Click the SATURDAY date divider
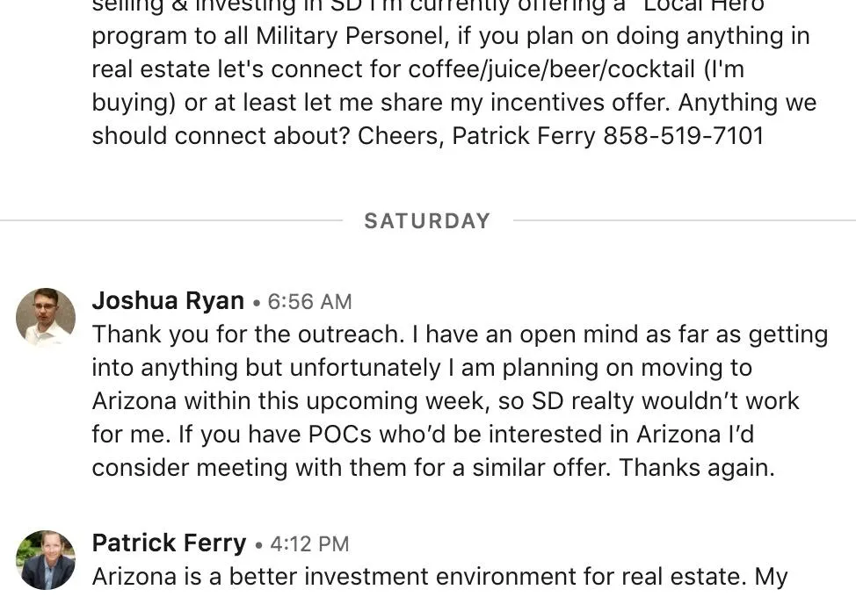Image resolution: width=856 pixels, height=604 pixels. (427, 221)
